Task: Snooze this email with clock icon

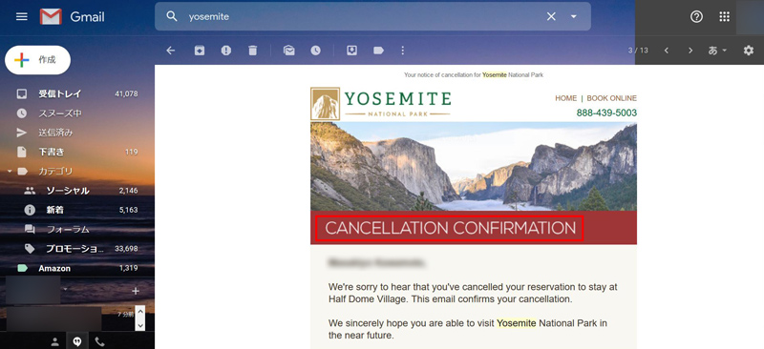Action: tap(316, 51)
